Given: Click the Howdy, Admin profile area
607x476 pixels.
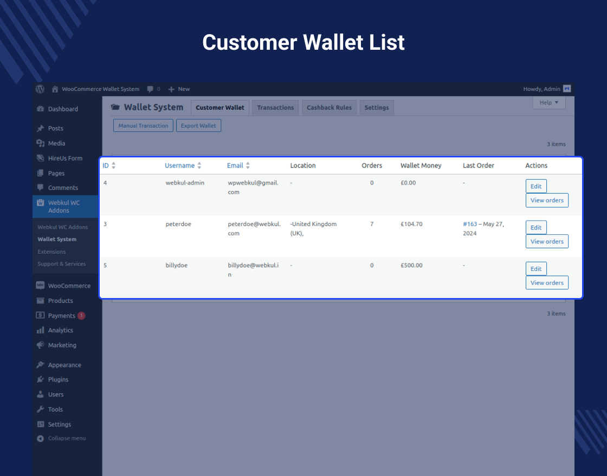Looking at the screenshot, I should pyautogui.click(x=543, y=89).
